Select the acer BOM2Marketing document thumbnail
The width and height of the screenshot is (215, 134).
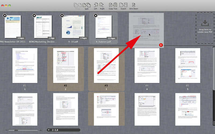pyautogui.click(x=43, y=27)
